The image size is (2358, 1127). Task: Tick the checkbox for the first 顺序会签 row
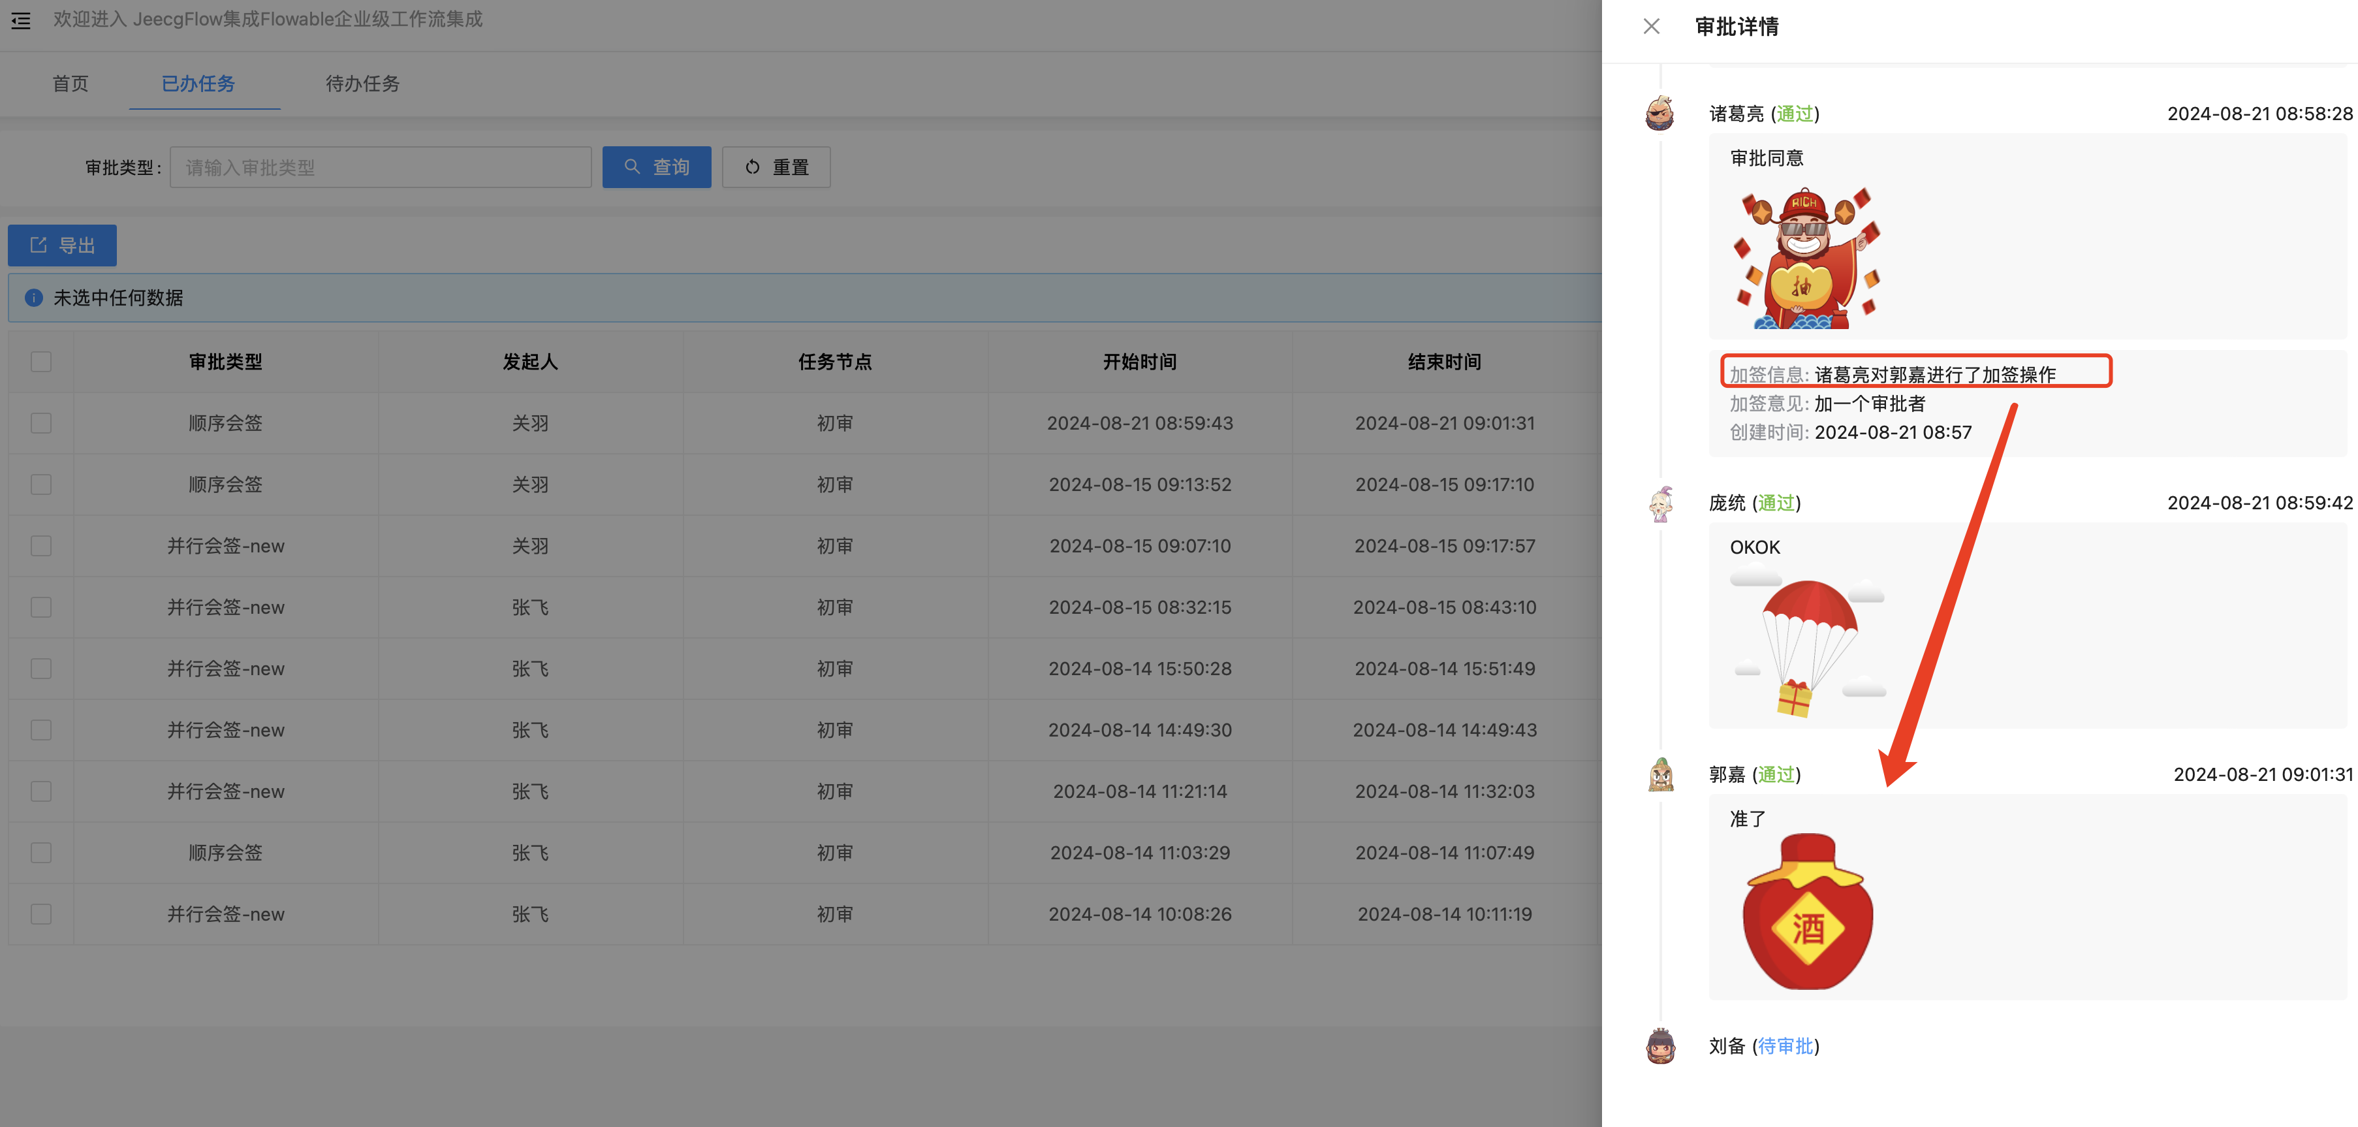pyautogui.click(x=41, y=423)
